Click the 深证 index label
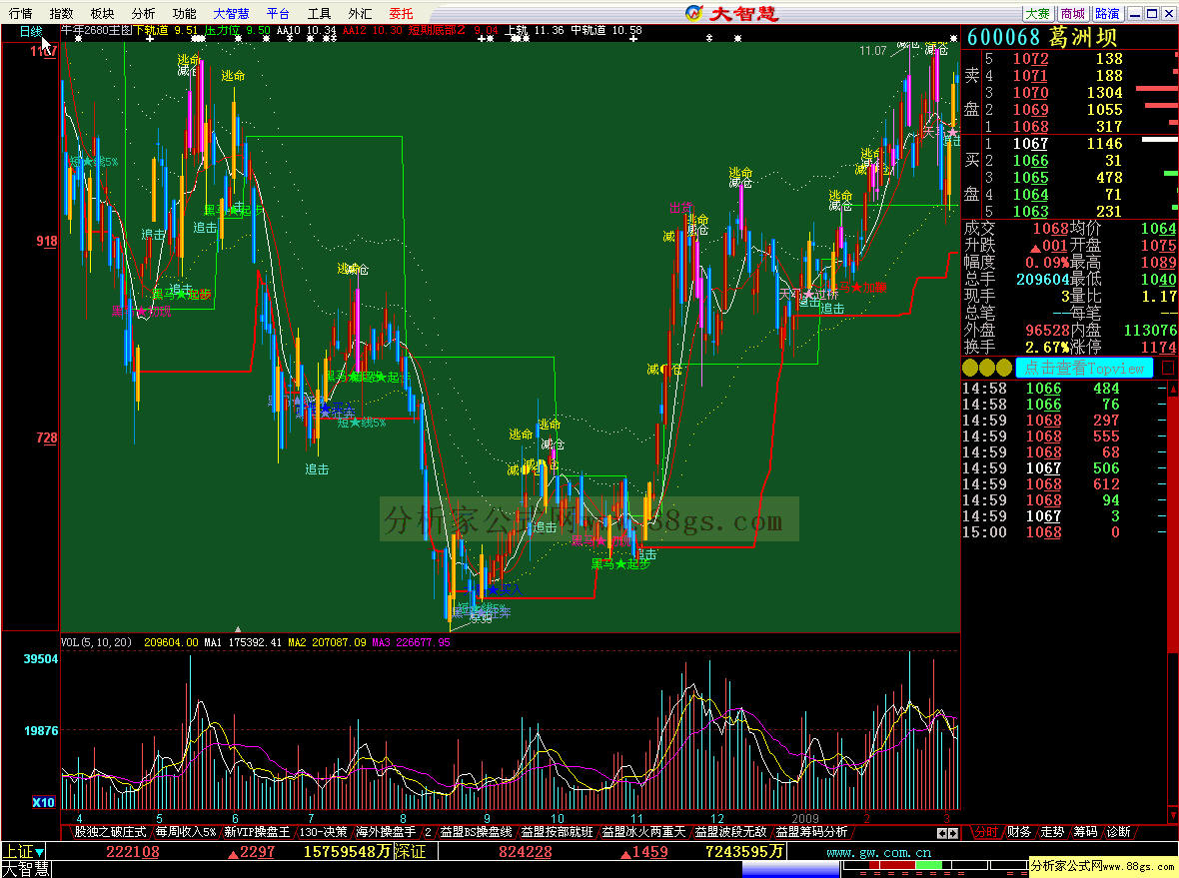 click(x=410, y=851)
